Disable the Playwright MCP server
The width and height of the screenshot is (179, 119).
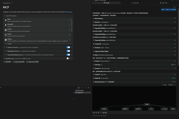(x=68, y=51)
